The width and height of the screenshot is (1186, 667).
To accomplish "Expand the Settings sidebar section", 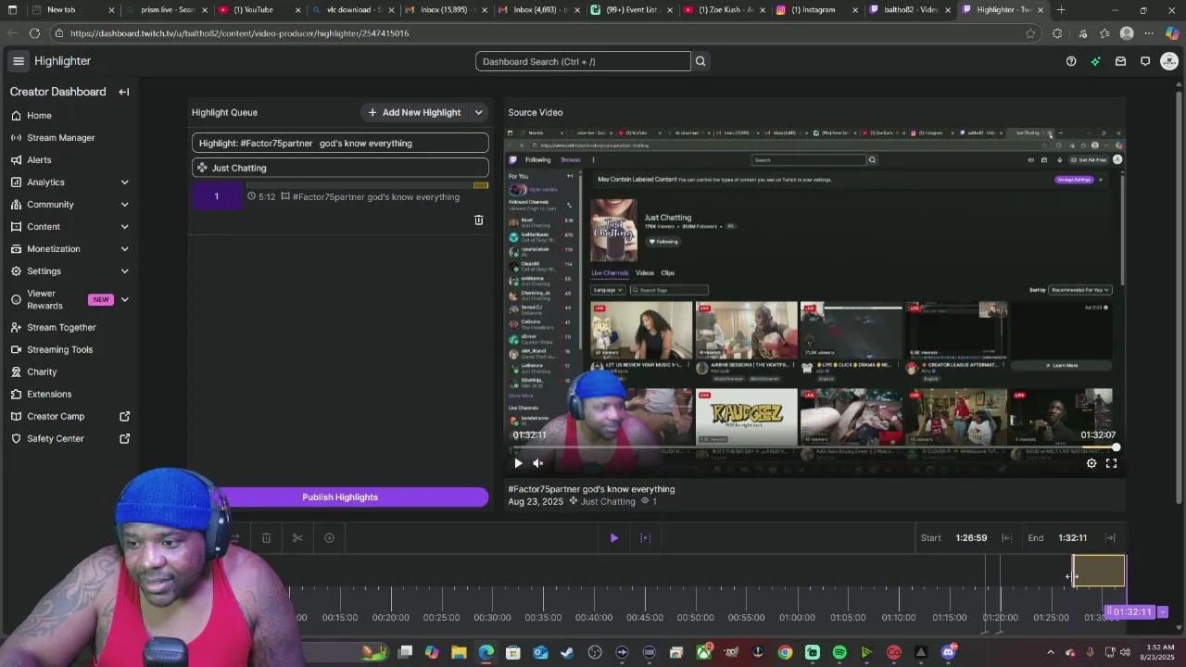I will tap(125, 271).
